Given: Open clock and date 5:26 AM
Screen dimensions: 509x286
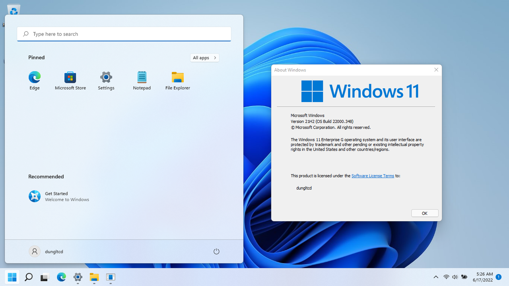Looking at the screenshot, I should pyautogui.click(x=483, y=277).
